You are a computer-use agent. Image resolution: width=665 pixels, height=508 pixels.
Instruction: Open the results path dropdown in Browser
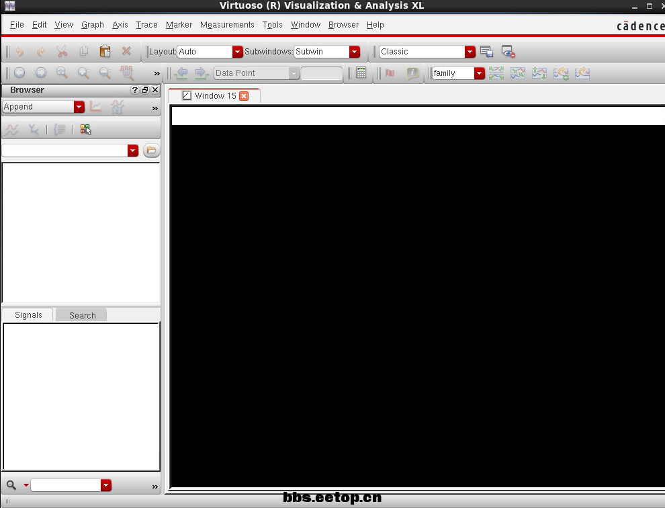tap(133, 151)
